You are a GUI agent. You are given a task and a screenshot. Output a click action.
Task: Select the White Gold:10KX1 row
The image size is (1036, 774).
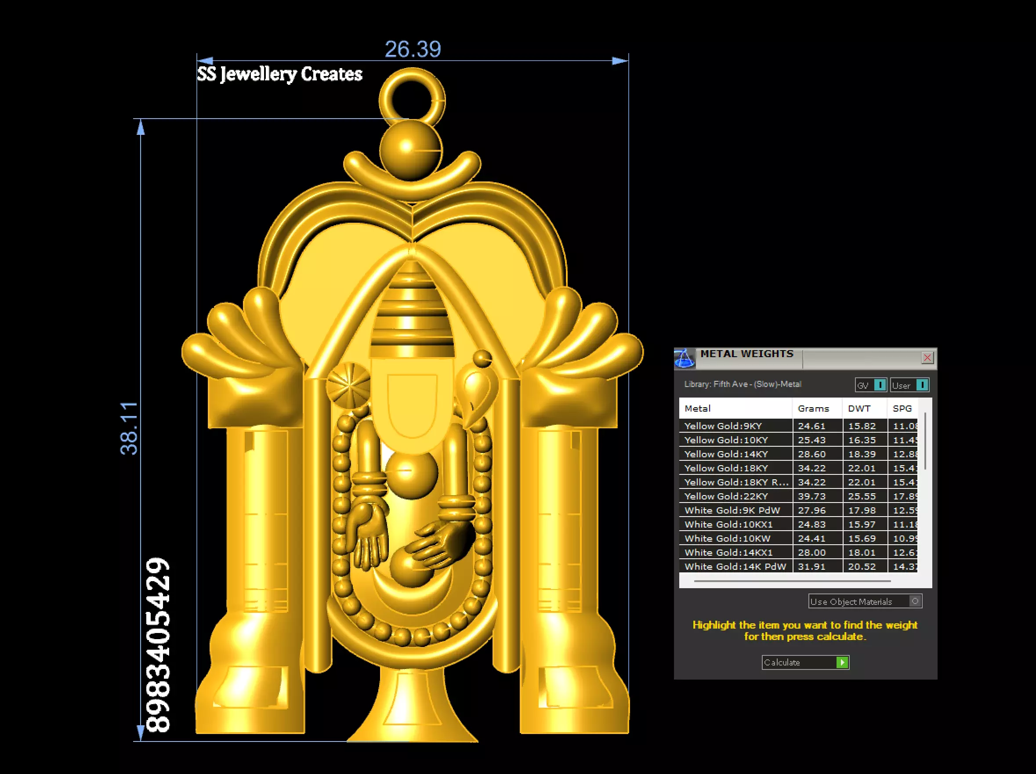pos(799,524)
